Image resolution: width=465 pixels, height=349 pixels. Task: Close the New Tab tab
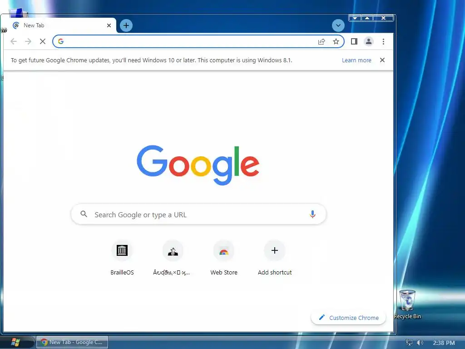(x=109, y=25)
